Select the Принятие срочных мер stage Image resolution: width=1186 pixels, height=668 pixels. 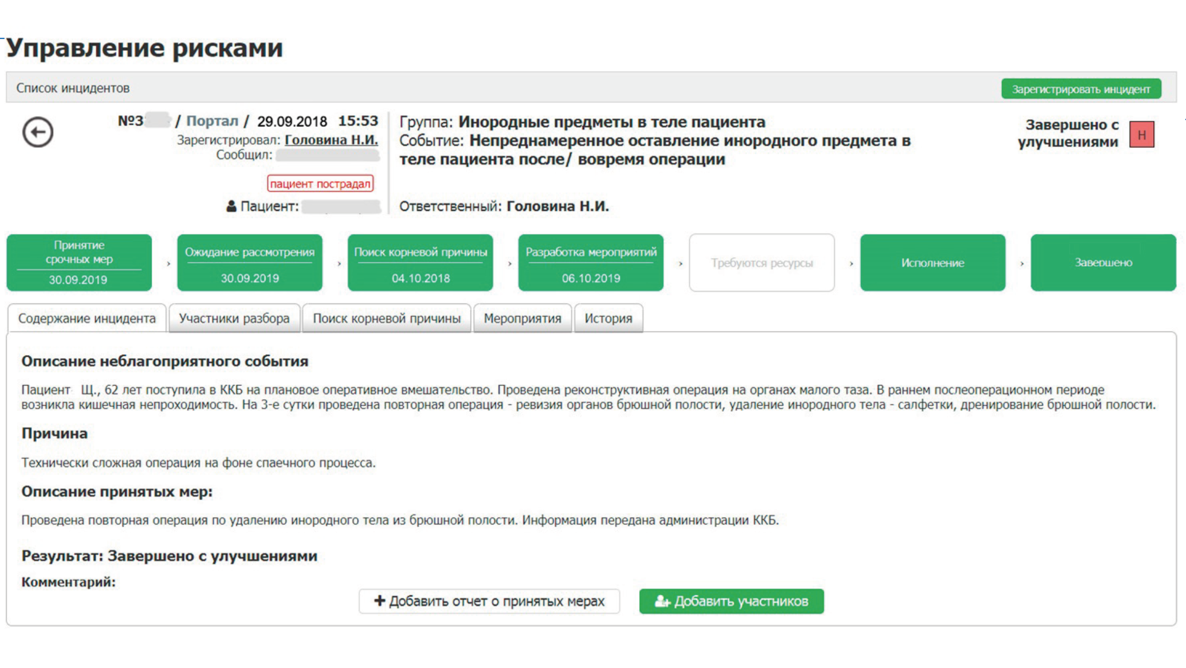[x=79, y=263]
